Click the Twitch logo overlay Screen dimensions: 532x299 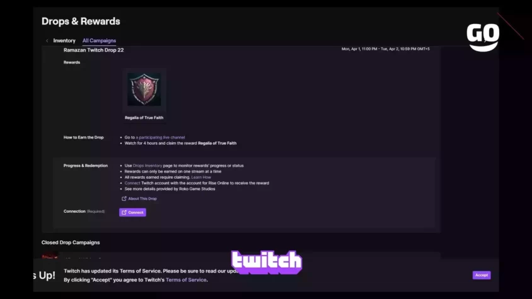pos(267,262)
